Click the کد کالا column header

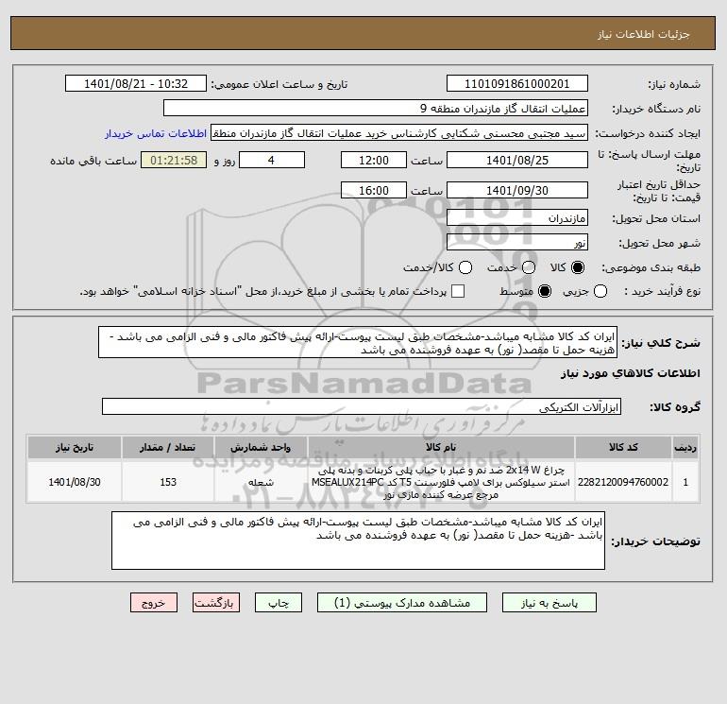(623, 447)
